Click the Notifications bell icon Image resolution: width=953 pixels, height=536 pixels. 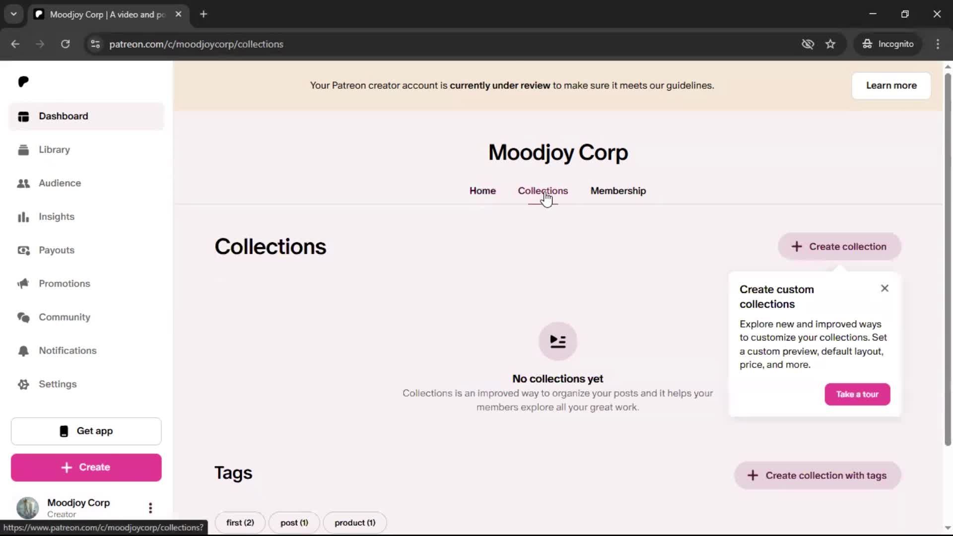point(23,351)
